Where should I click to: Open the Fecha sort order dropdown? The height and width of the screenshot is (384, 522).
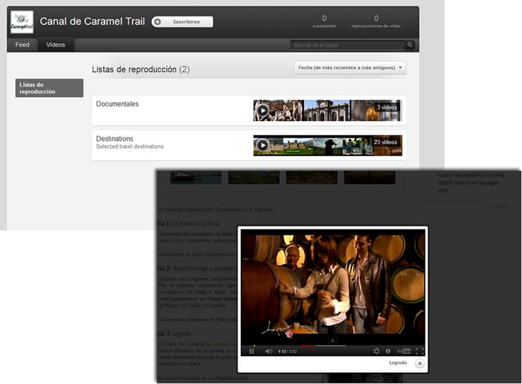[350, 67]
